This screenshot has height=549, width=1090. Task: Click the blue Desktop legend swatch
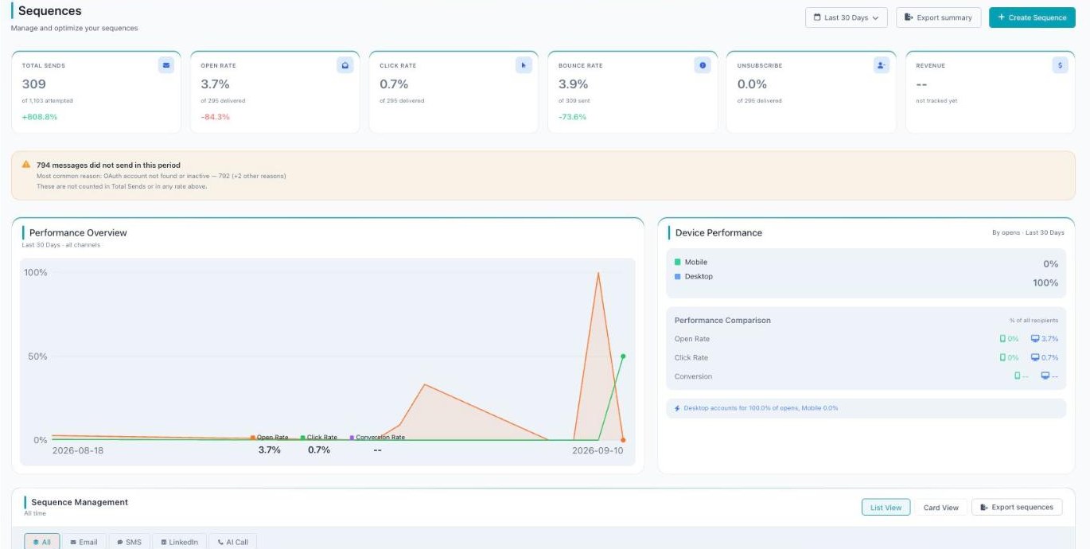(677, 277)
